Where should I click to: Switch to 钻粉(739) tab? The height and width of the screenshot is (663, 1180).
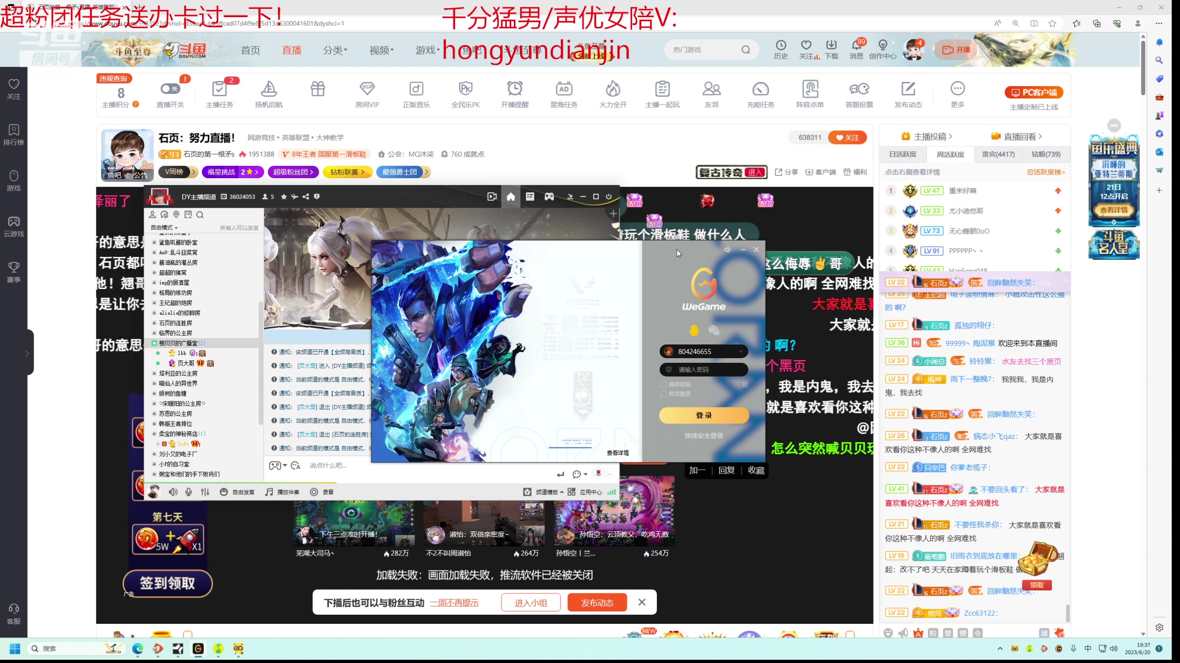pyautogui.click(x=1046, y=154)
